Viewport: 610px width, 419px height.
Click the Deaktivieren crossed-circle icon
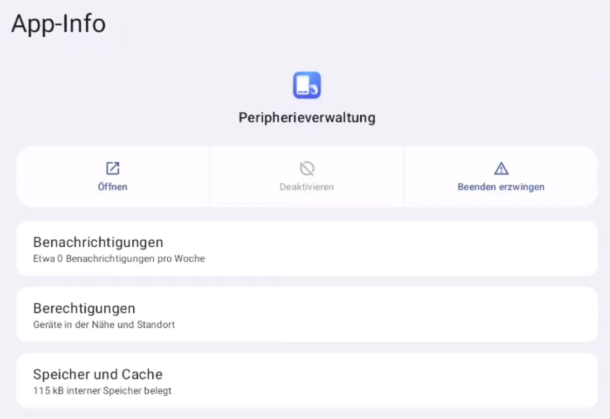(307, 168)
